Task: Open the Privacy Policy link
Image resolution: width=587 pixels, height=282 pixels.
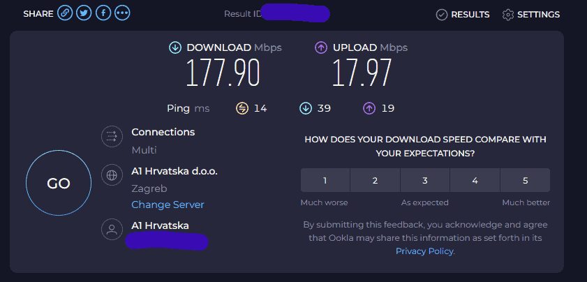Action: (x=424, y=251)
